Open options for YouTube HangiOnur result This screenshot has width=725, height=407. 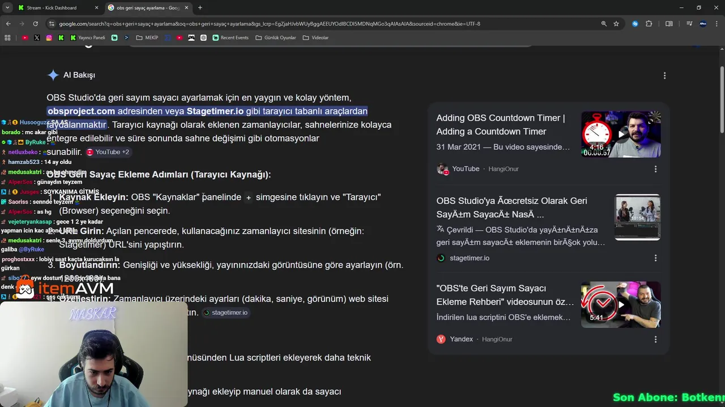pos(655,169)
